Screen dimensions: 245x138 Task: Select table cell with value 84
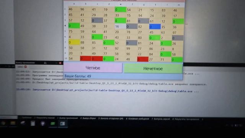pos(154,54)
